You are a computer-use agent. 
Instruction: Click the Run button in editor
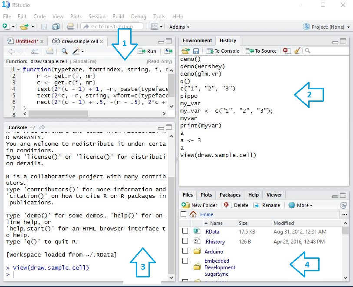(147, 51)
